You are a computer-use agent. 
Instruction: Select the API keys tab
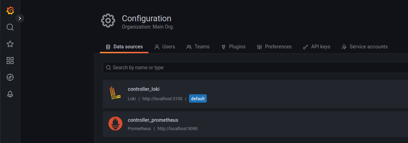[316, 47]
